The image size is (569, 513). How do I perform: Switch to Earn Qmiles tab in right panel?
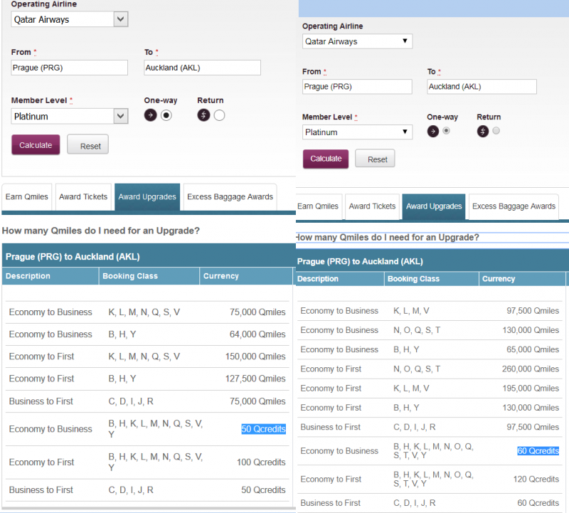[318, 206]
